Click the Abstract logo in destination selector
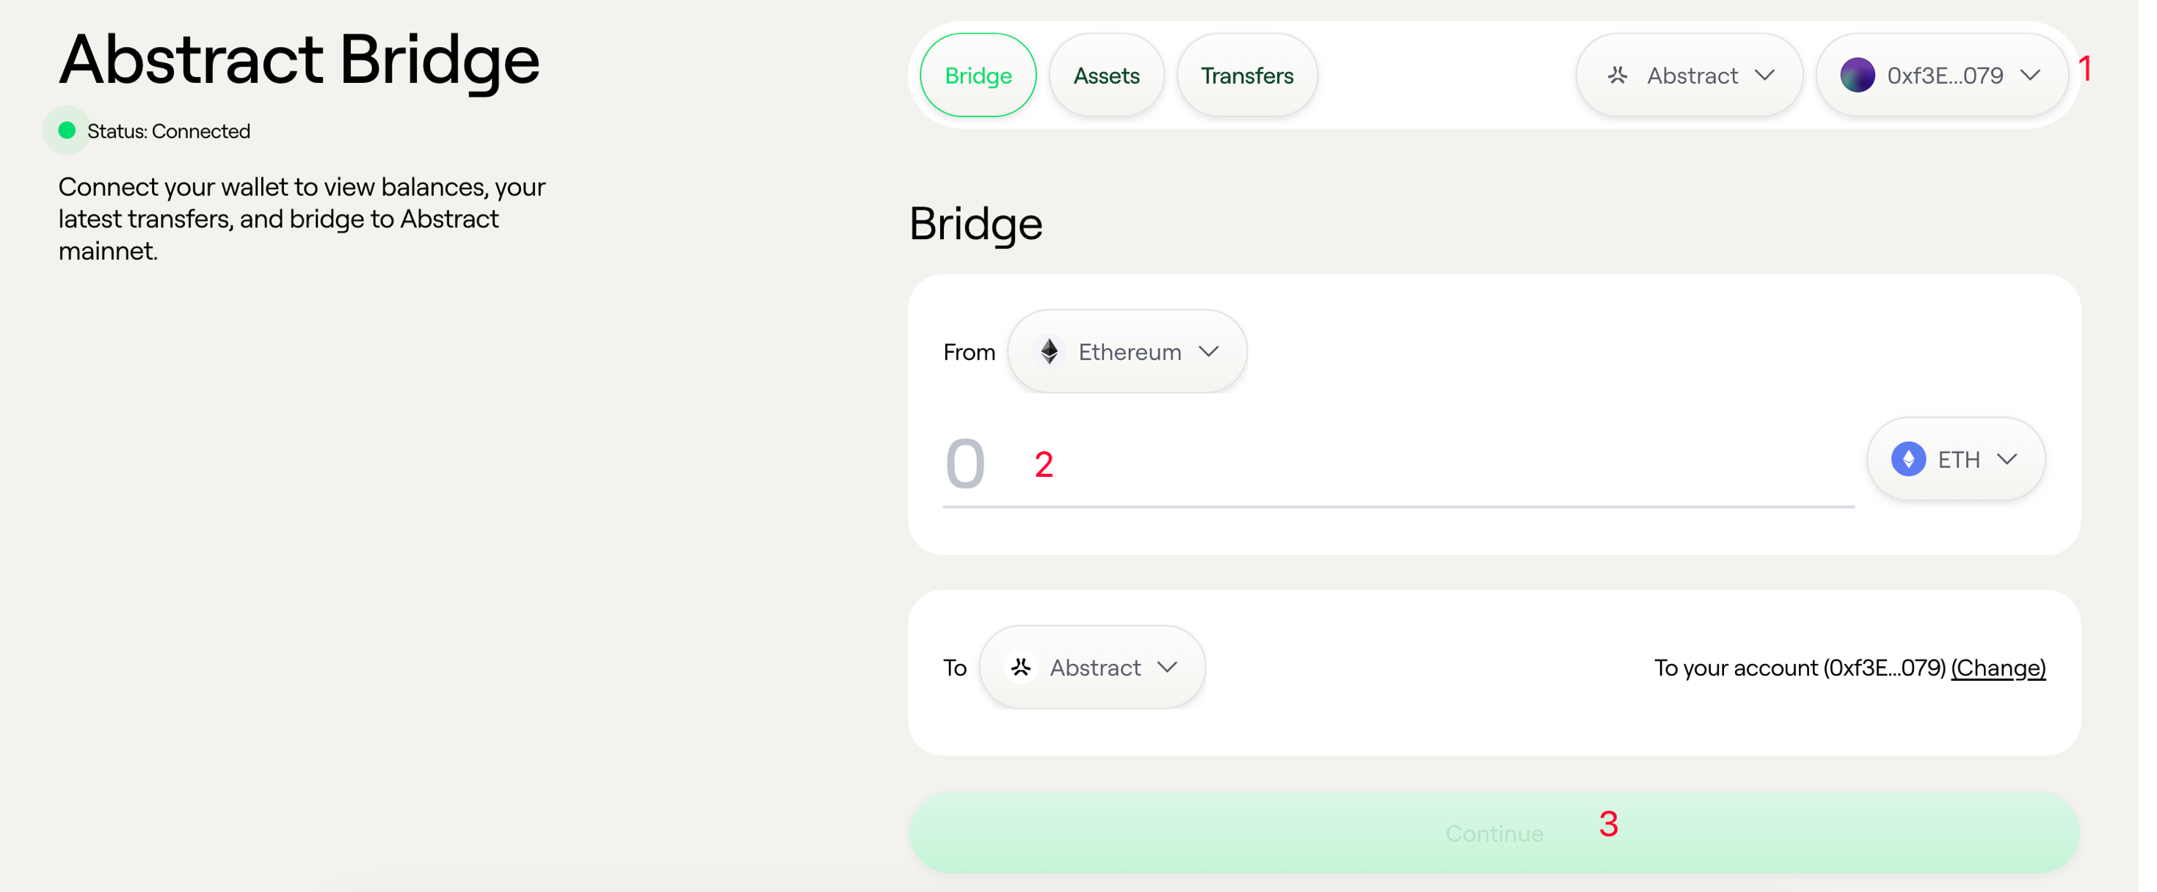Viewport: 2157px width, 892px height. (1021, 667)
